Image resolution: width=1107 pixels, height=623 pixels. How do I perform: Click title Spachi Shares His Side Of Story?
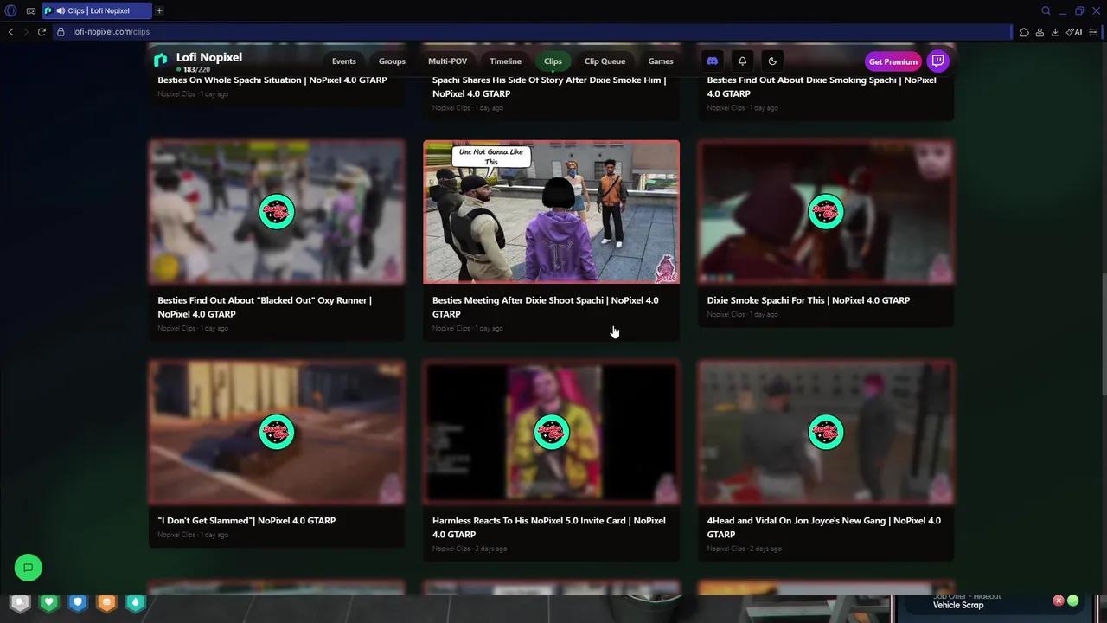point(549,87)
